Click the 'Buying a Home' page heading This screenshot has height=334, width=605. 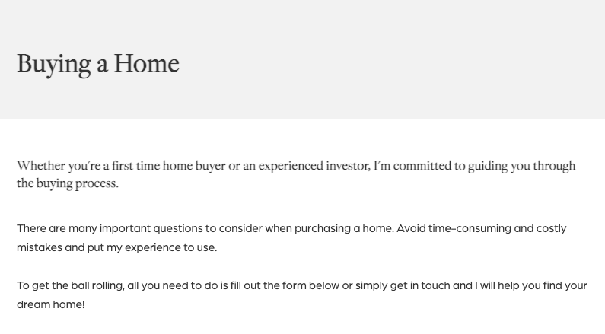pos(98,64)
